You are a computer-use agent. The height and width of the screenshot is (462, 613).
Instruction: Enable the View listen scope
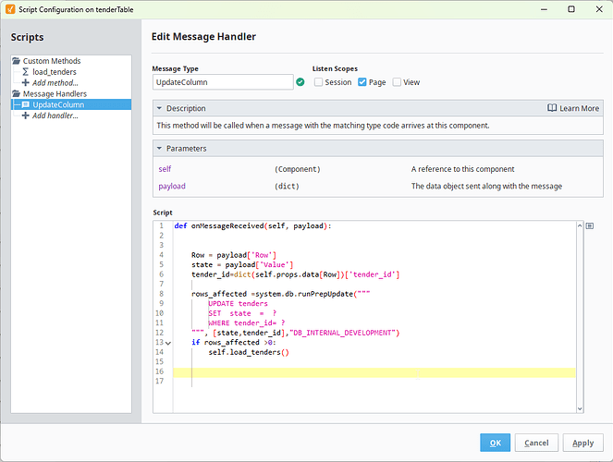tap(397, 82)
